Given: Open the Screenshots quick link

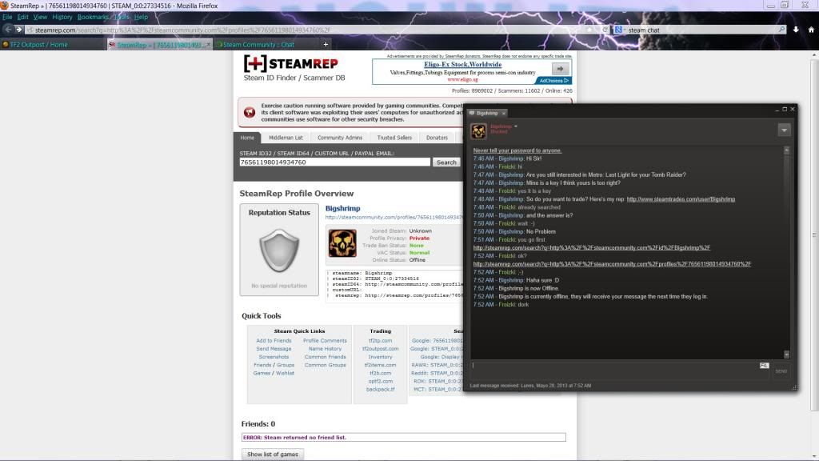Looking at the screenshot, I should [274, 357].
